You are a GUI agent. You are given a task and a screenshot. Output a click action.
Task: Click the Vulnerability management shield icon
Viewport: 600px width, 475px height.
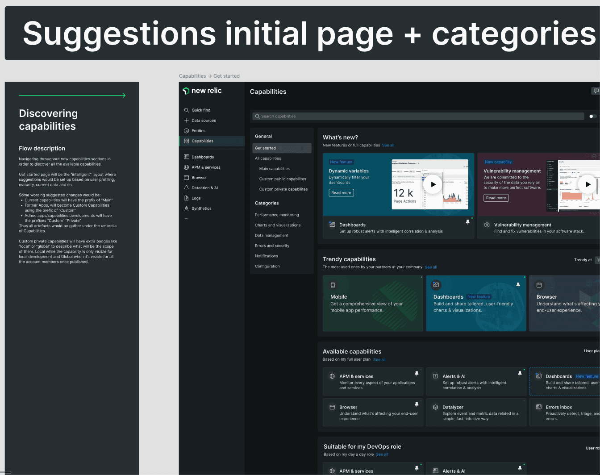(x=487, y=225)
